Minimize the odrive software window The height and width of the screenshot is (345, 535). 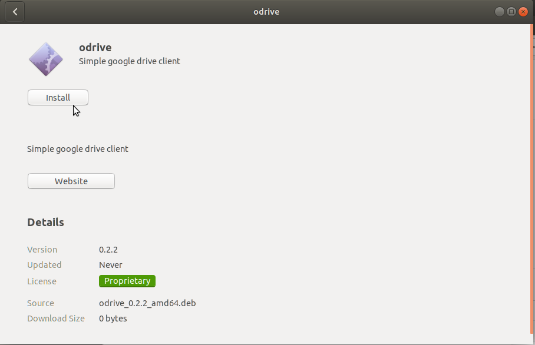click(x=499, y=12)
